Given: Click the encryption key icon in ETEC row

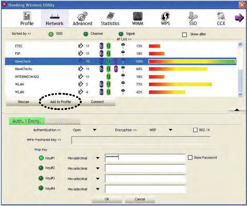Looking at the screenshot, I should pyautogui.click(x=123, y=46).
